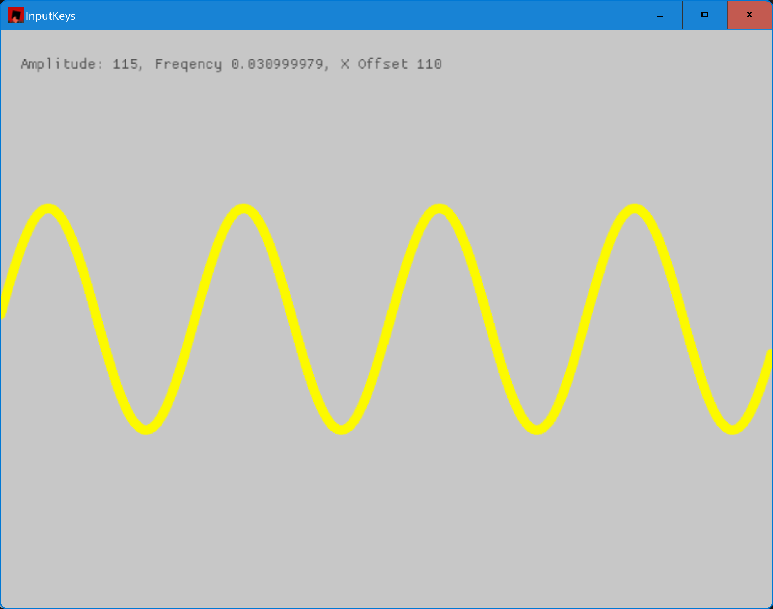
Task: Click the word Freqency in the readout
Action: coord(188,64)
